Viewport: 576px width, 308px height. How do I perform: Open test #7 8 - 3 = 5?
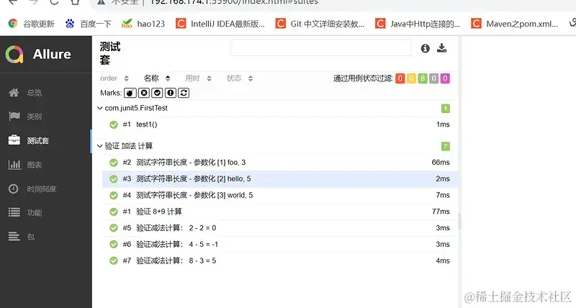coord(280,261)
